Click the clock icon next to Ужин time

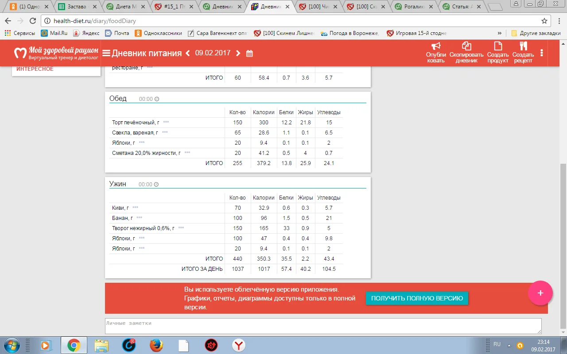pyautogui.click(x=156, y=185)
